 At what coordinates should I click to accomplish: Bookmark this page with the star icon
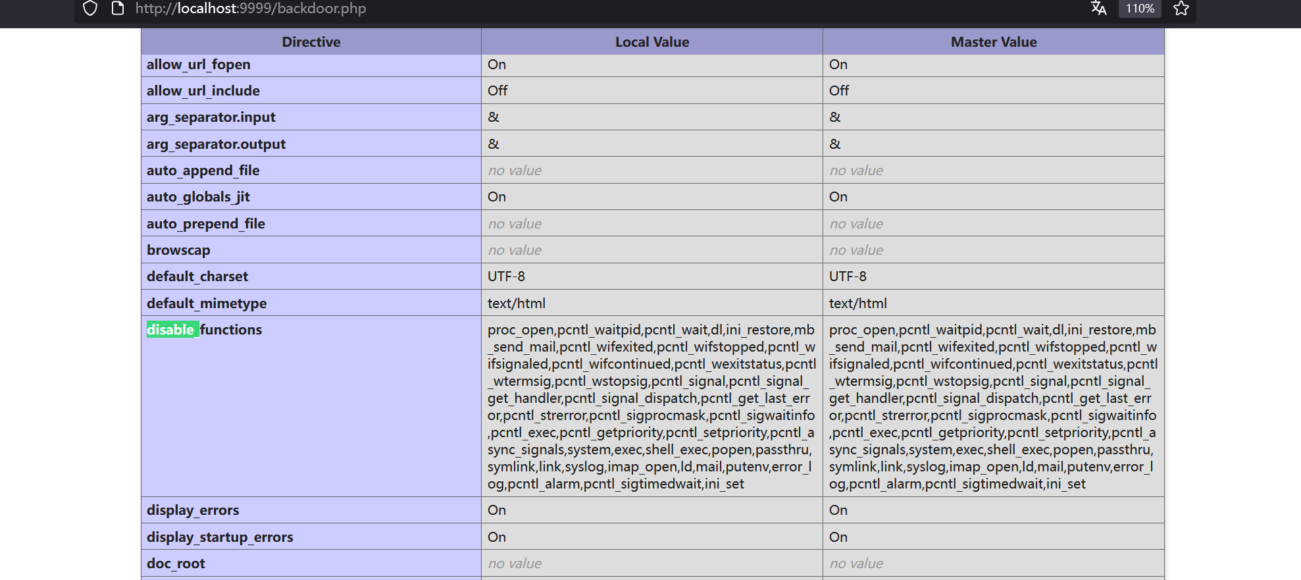coord(1181,9)
